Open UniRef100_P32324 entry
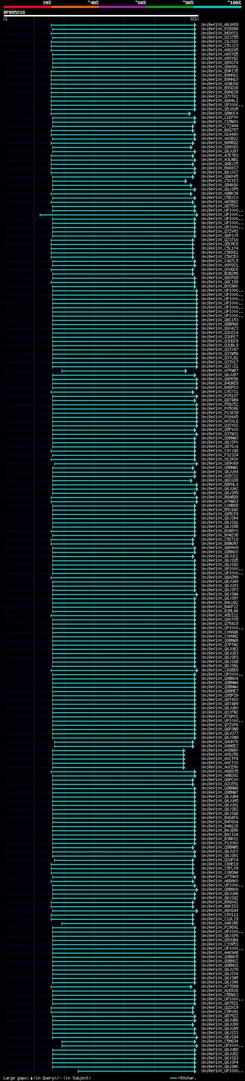 click(x=220, y=455)
